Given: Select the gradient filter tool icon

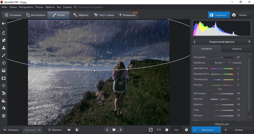Looking at the screenshot, I should pos(4,71).
